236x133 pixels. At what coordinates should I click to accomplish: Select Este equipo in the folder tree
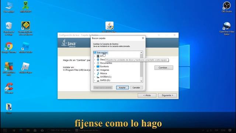pyautogui.click(x=102, y=52)
